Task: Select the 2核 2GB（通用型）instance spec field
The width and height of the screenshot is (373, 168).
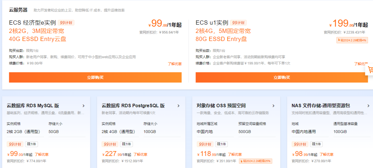Action: [26, 132]
